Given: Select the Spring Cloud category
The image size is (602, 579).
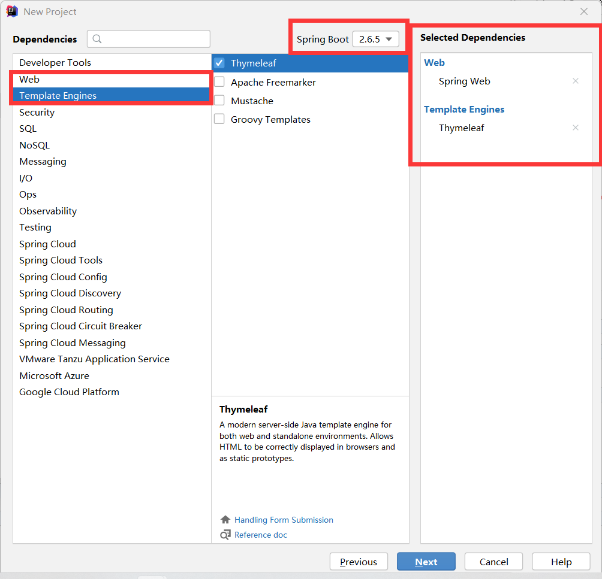Looking at the screenshot, I should [x=112, y=244].
